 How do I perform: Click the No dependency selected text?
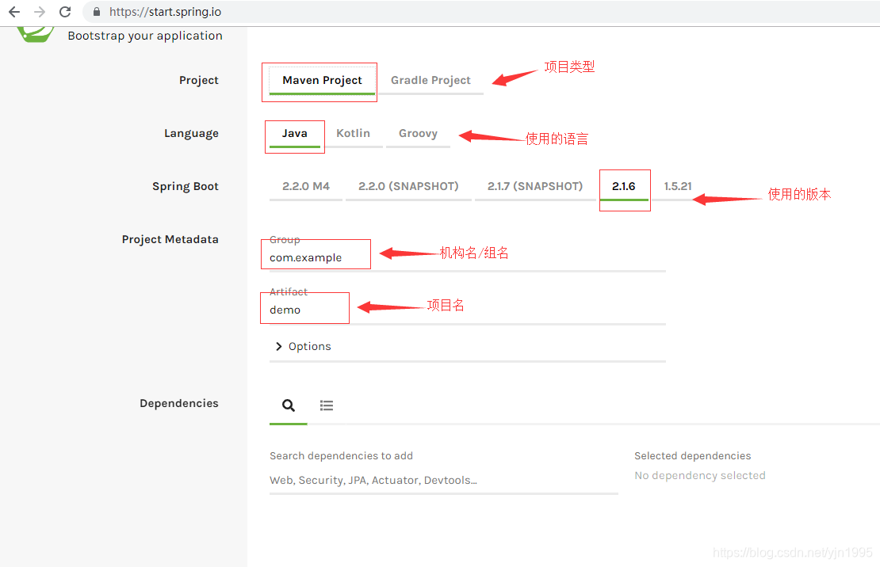[700, 476]
